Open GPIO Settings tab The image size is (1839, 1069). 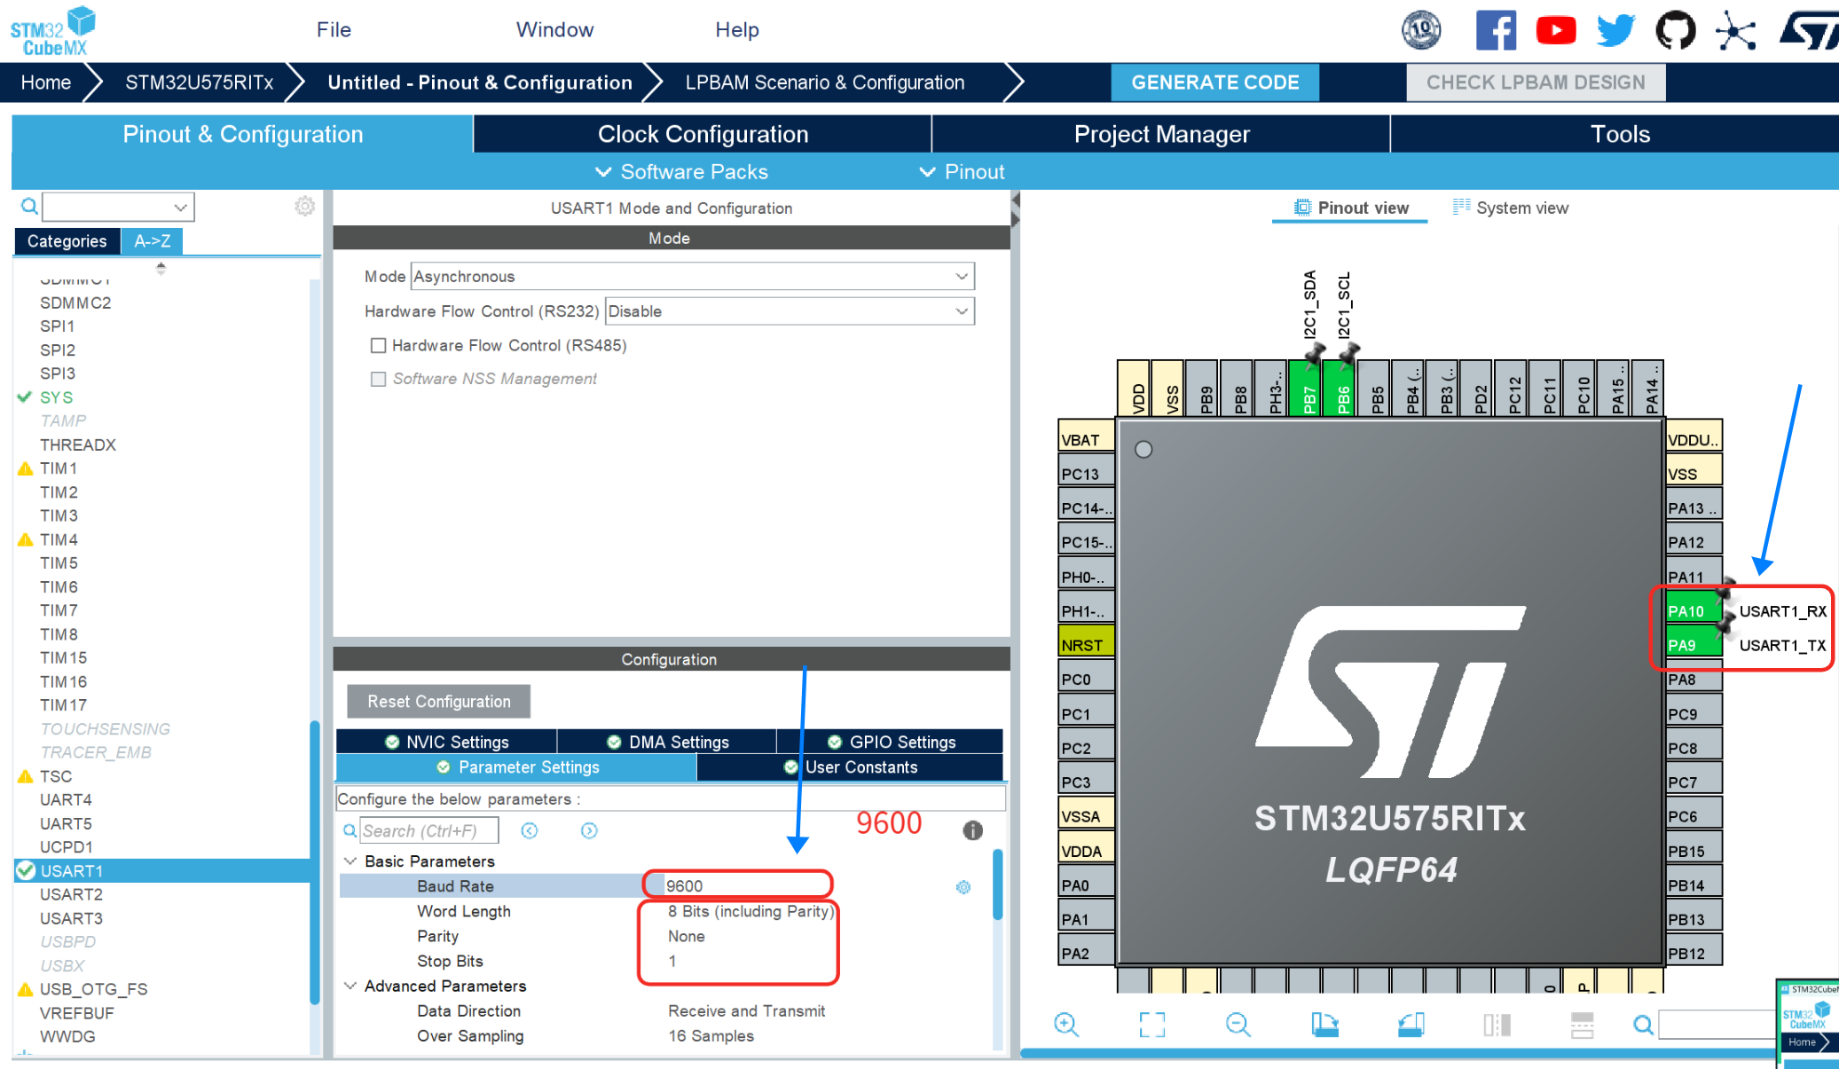(891, 742)
